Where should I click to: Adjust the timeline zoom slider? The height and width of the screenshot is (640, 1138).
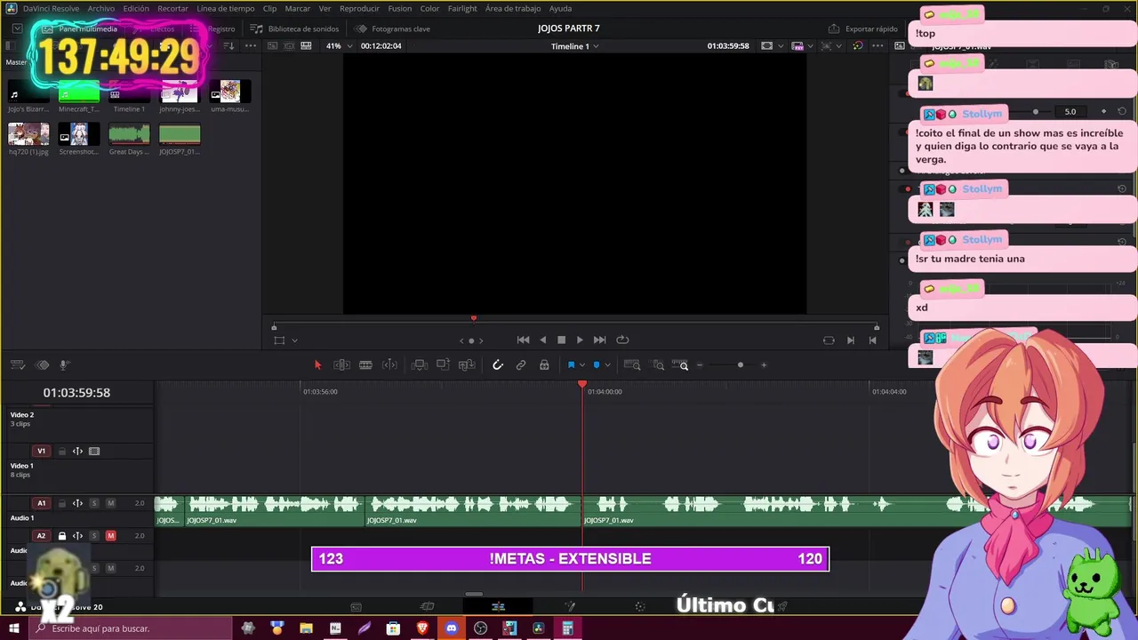[x=740, y=365]
